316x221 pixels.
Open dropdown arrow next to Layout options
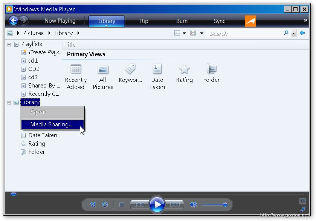[x=184, y=33]
